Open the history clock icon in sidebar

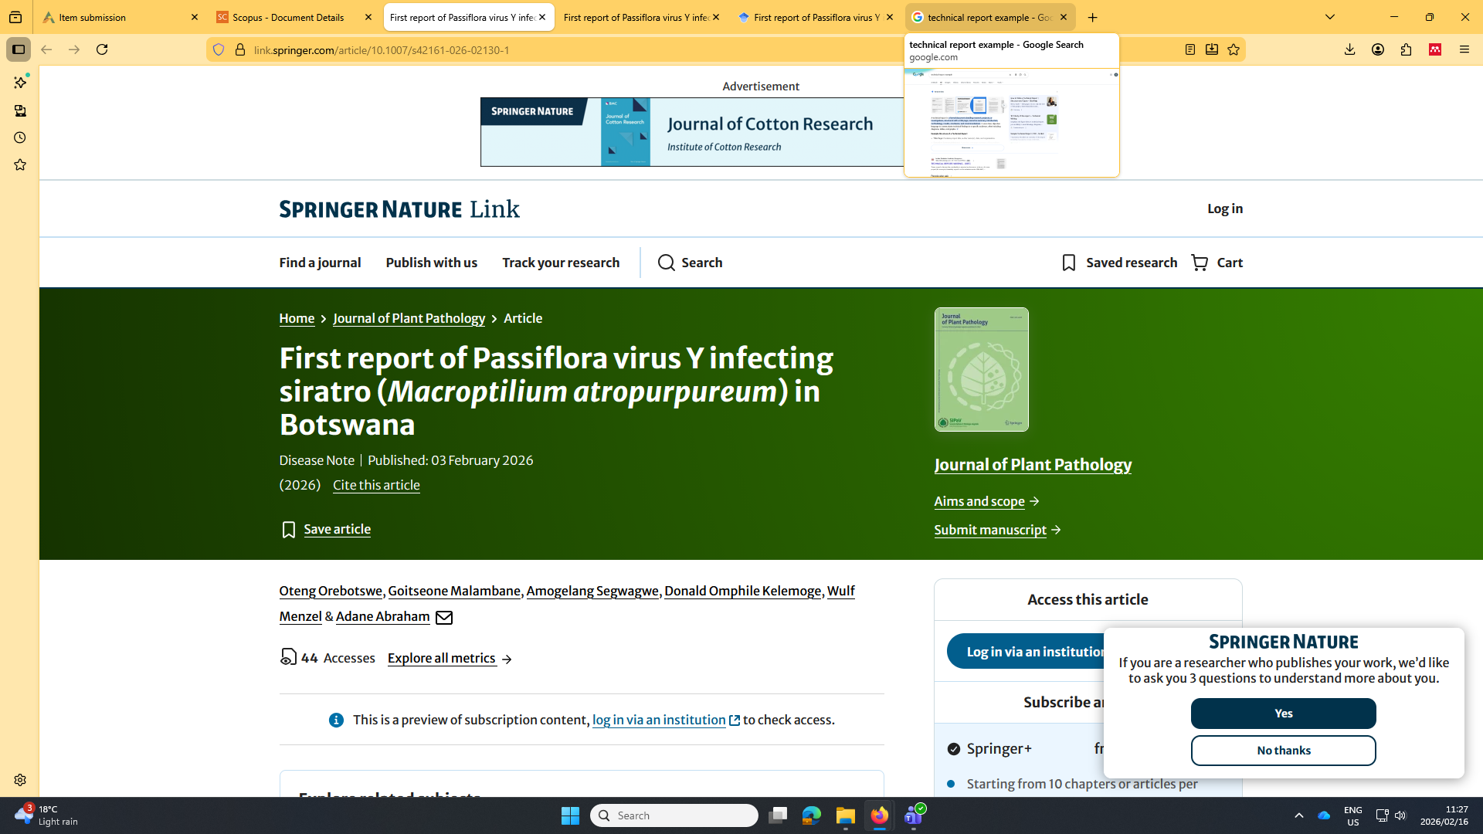click(x=20, y=138)
